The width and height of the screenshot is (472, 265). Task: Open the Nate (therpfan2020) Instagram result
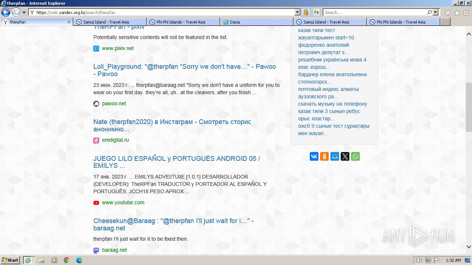click(x=172, y=126)
